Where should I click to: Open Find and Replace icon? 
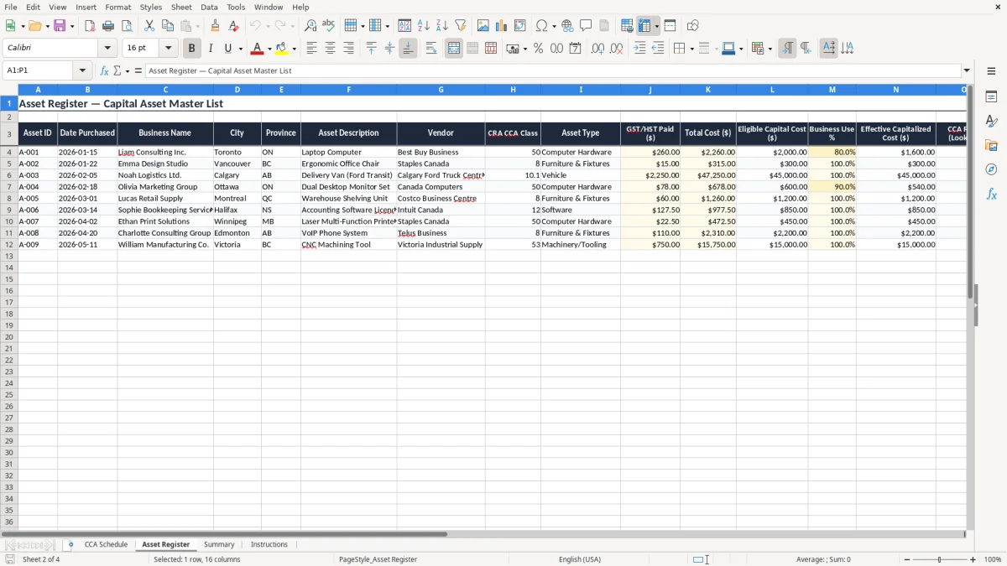point(310,26)
